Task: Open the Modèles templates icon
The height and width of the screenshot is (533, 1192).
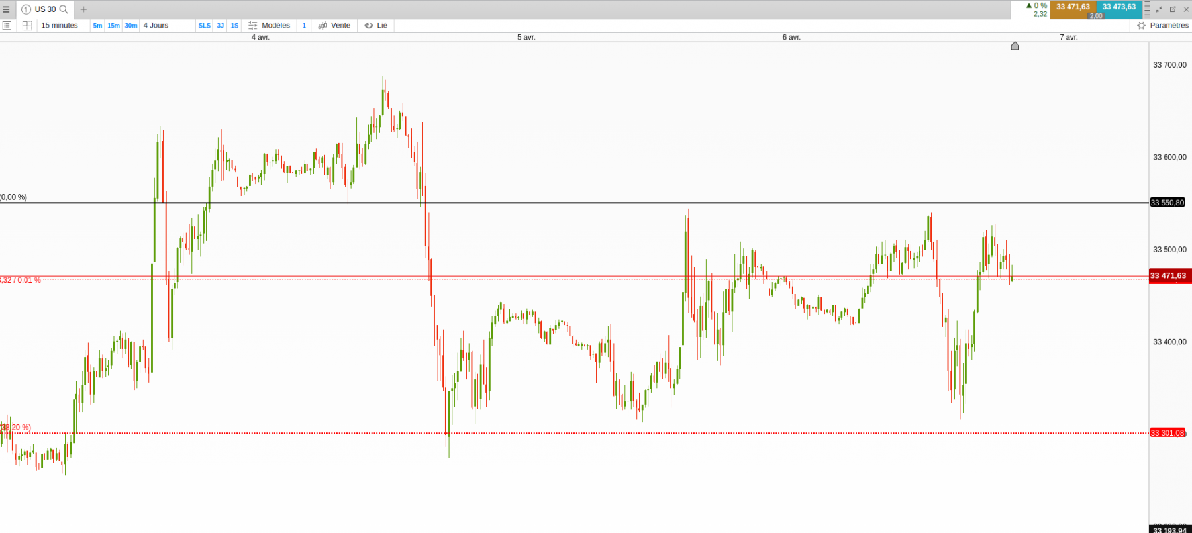Action: (x=253, y=26)
